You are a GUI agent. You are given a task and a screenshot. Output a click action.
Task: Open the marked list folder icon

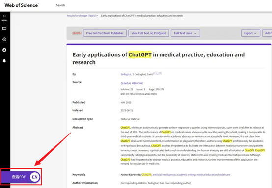[x=4, y=28]
